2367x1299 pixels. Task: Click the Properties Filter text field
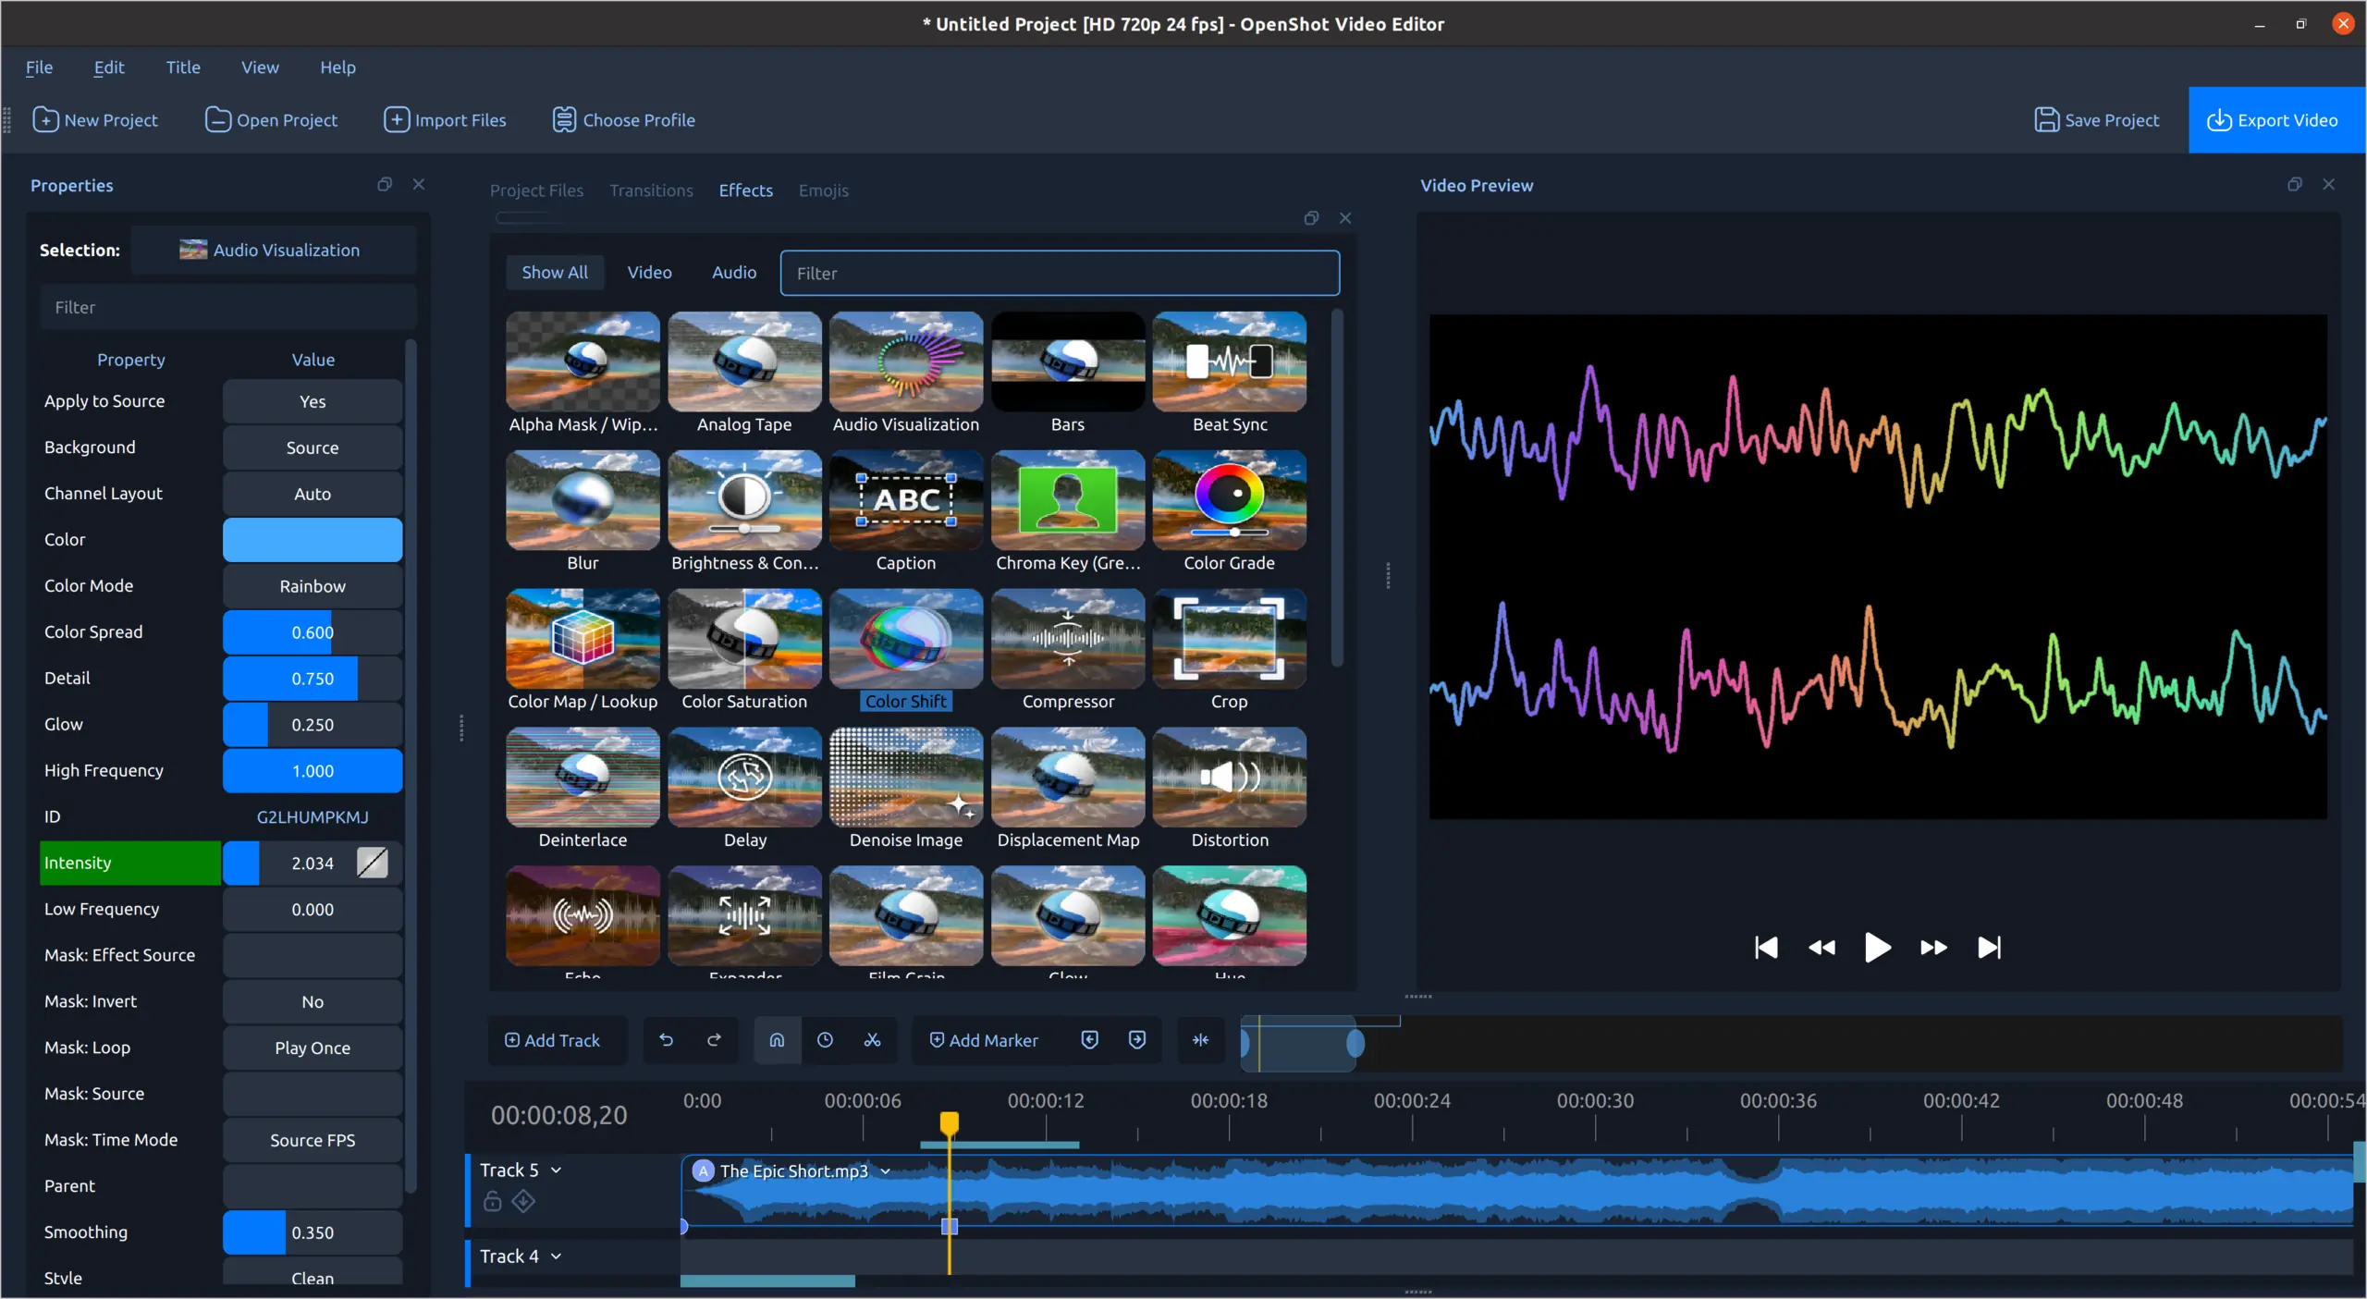pyautogui.click(x=228, y=307)
